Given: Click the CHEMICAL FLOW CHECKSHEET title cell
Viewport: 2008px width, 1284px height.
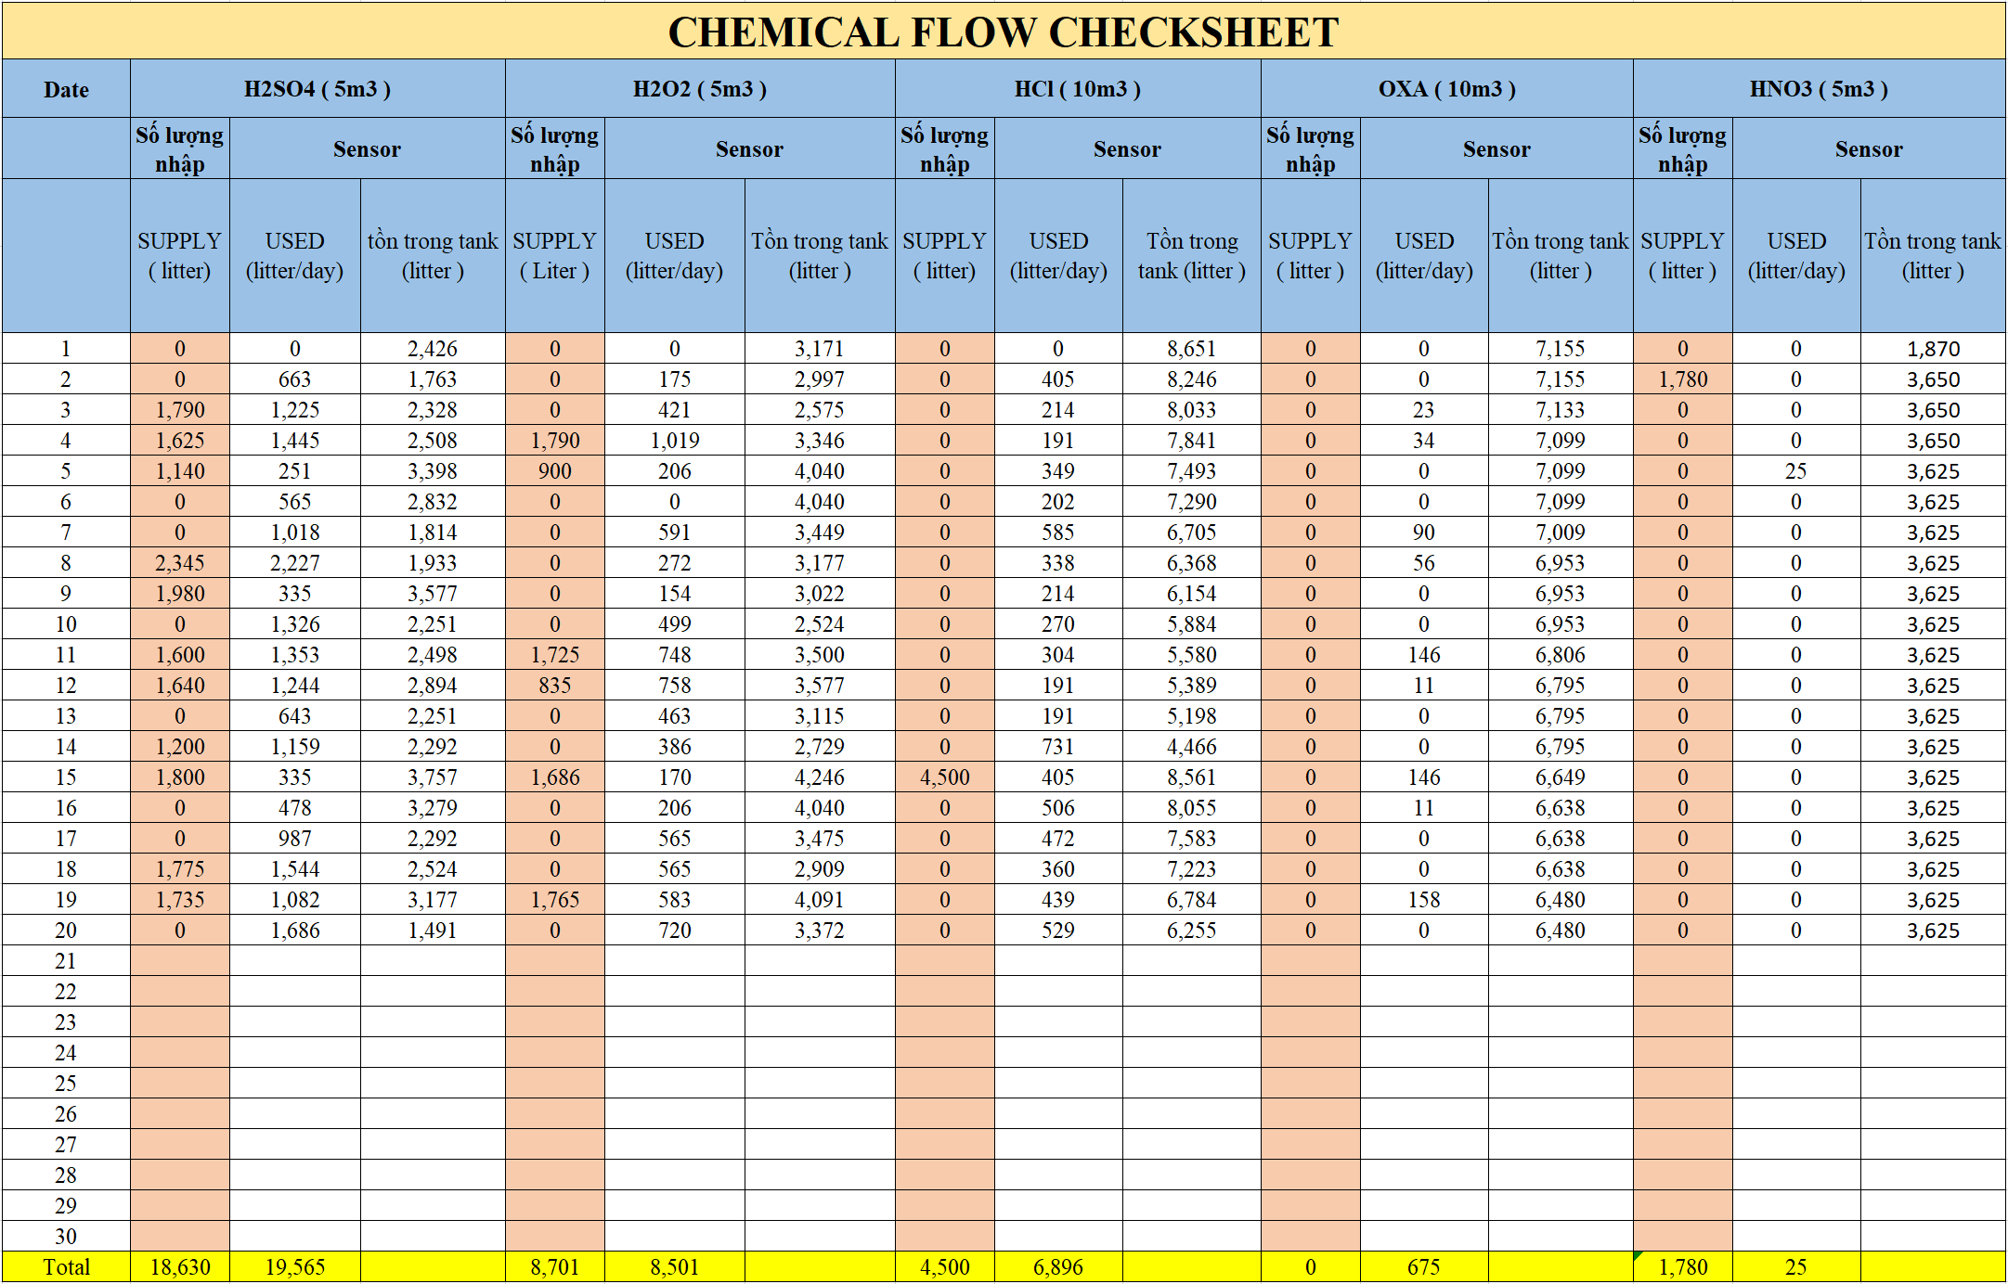Looking at the screenshot, I should 1004,32.
